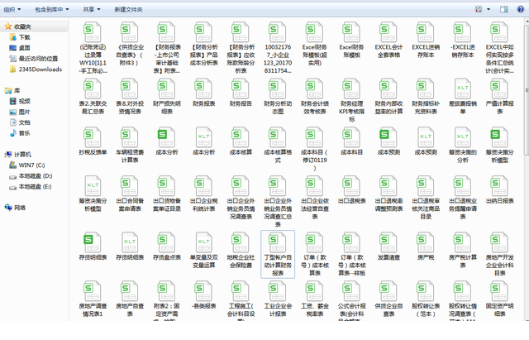
Task: Select the 出口退税率调整预测表 file
Action: [388, 194]
